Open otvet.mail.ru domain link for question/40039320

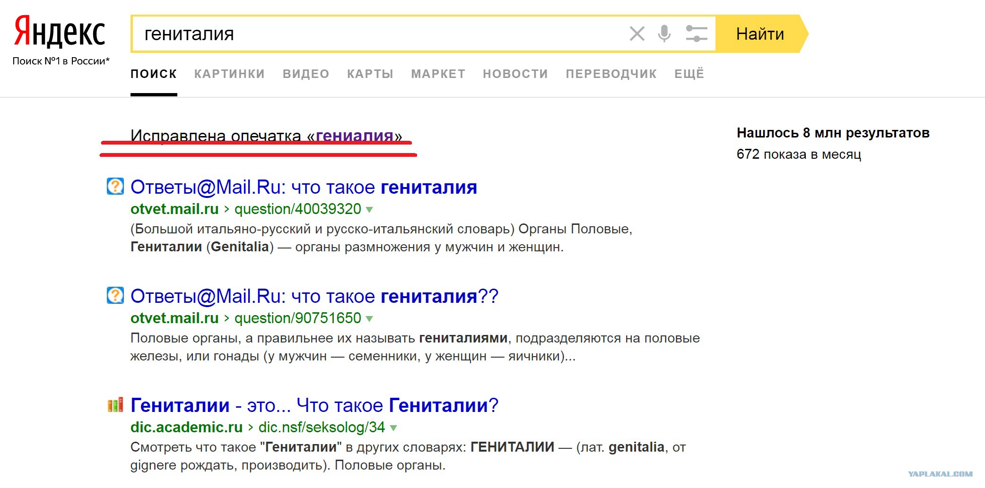pyautogui.click(x=174, y=209)
